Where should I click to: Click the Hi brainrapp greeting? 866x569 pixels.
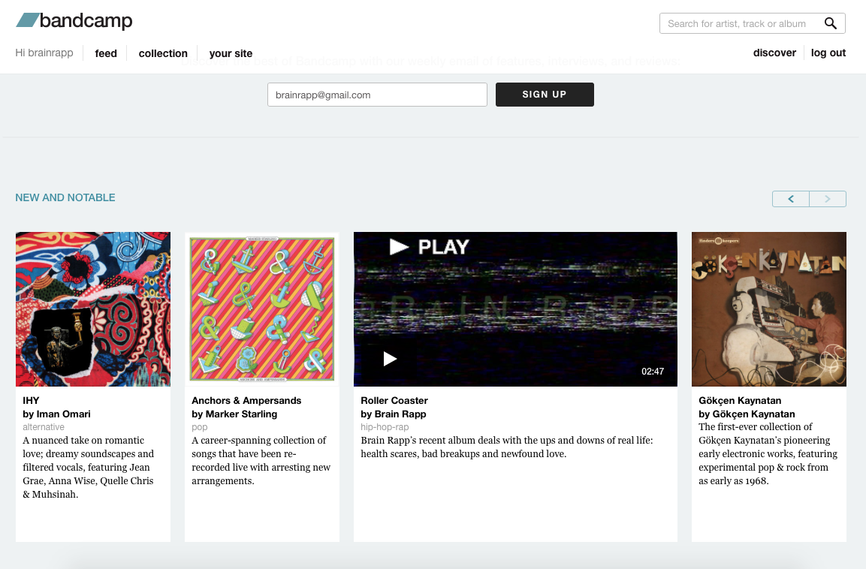[44, 53]
